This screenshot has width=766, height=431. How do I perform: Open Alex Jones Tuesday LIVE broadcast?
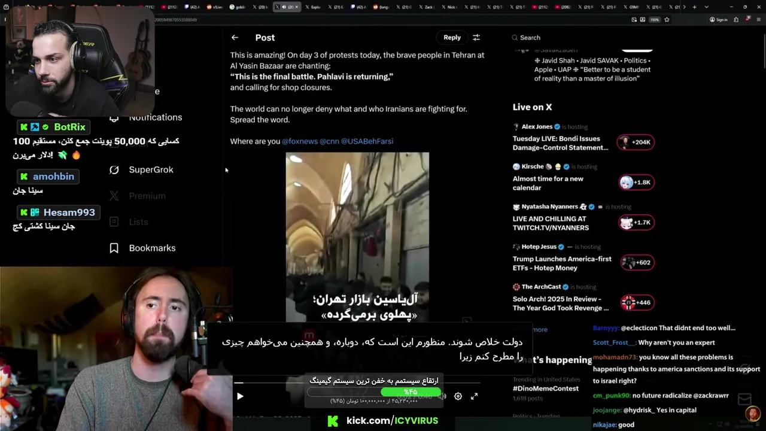pyautogui.click(x=560, y=143)
